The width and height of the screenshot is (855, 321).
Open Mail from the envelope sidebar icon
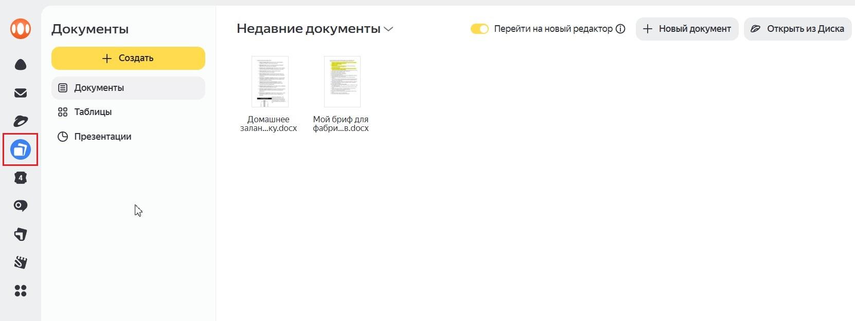point(21,93)
